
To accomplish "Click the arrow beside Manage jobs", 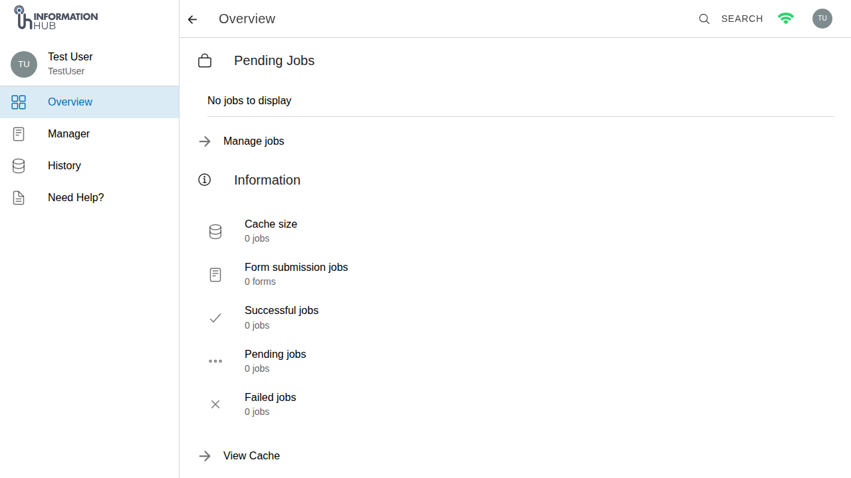I will tap(205, 141).
